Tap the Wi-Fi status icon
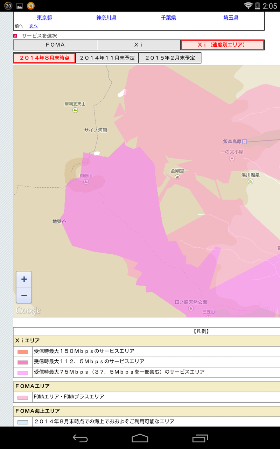This screenshot has width=280, height=449. [248, 5]
